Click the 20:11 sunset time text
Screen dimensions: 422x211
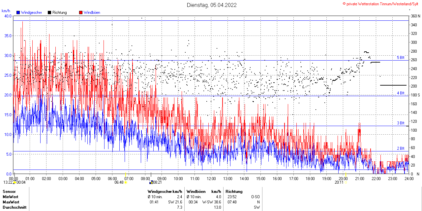(x=339, y=182)
